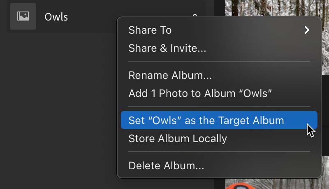Image resolution: width=329 pixels, height=189 pixels.
Task: Set "Owls" as the Target Album
Action: click(219, 120)
